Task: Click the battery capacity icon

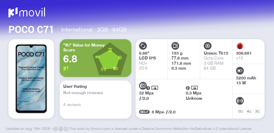Action: pyautogui.click(x=240, y=71)
